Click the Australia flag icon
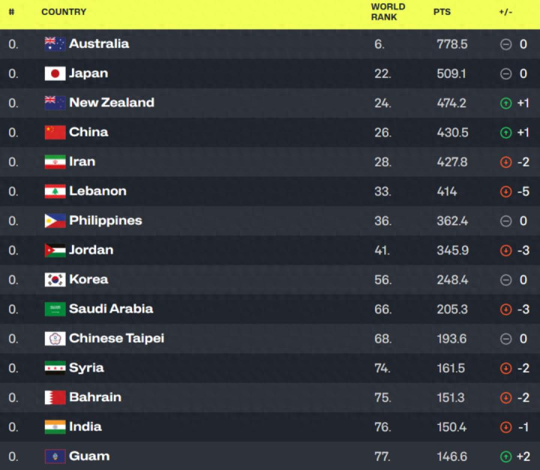This screenshot has width=540, height=470. (x=55, y=44)
